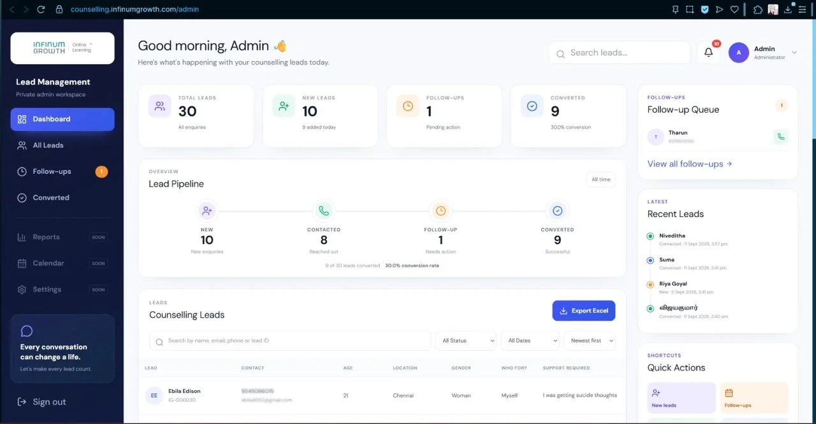Open the browser hamburger menu
The width and height of the screenshot is (816, 424).
[x=803, y=10]
